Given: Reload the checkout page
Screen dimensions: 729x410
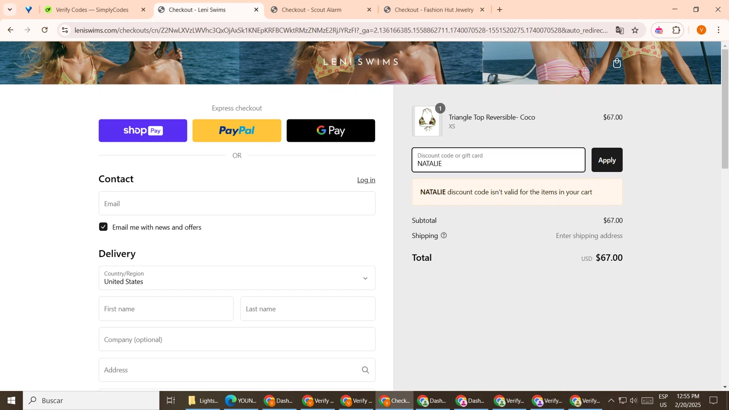Looking at the screenshot, I should (45, 30).
